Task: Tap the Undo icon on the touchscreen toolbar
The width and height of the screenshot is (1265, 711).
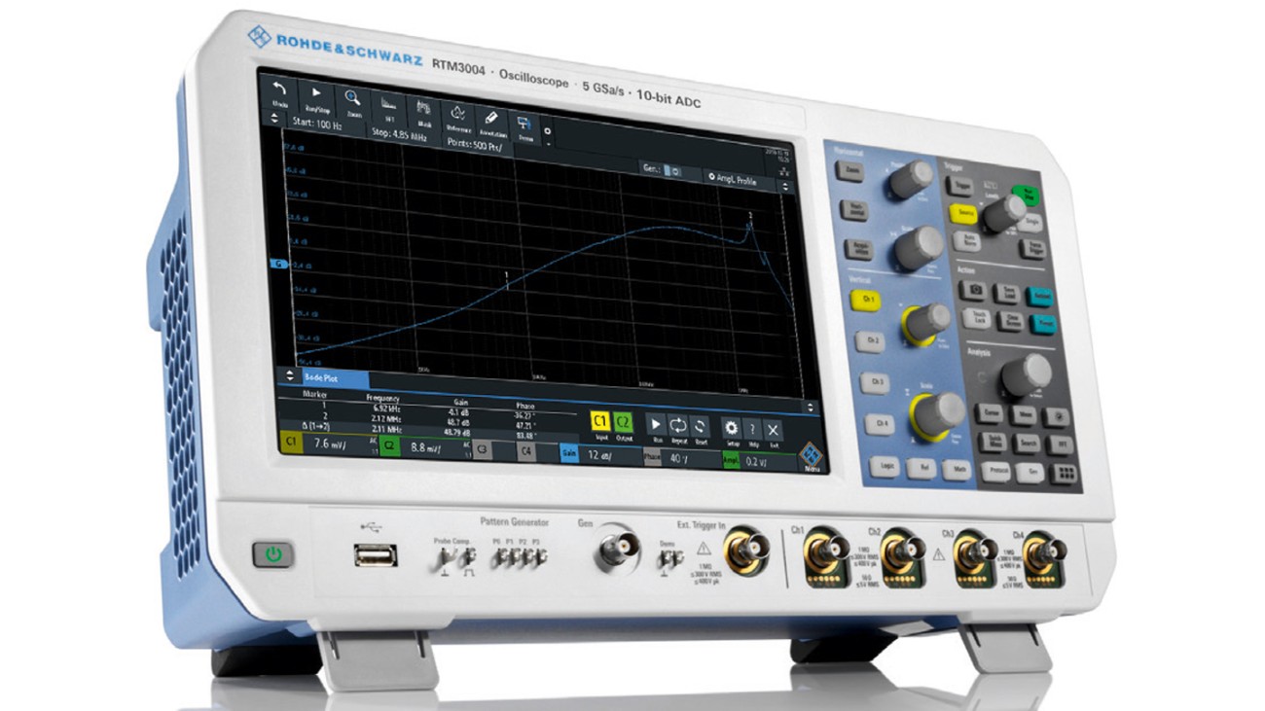Action: coord(279,90)
